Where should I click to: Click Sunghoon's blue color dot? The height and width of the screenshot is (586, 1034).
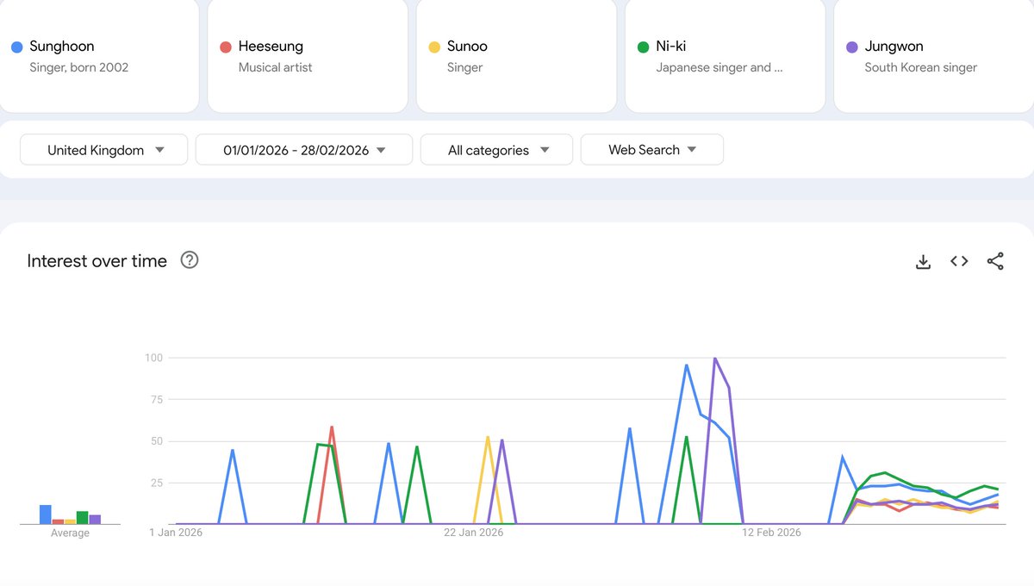point(16,47)
